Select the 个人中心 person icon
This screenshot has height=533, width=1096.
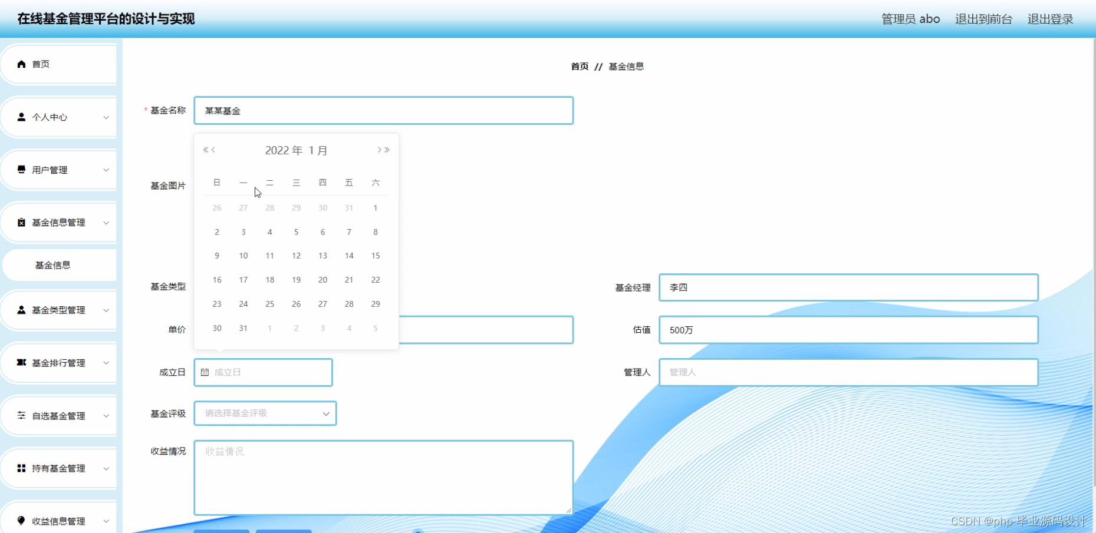click(21, 117)
